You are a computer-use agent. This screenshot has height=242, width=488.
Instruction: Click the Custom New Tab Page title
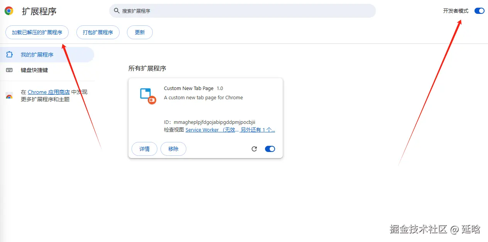[189, 88]
